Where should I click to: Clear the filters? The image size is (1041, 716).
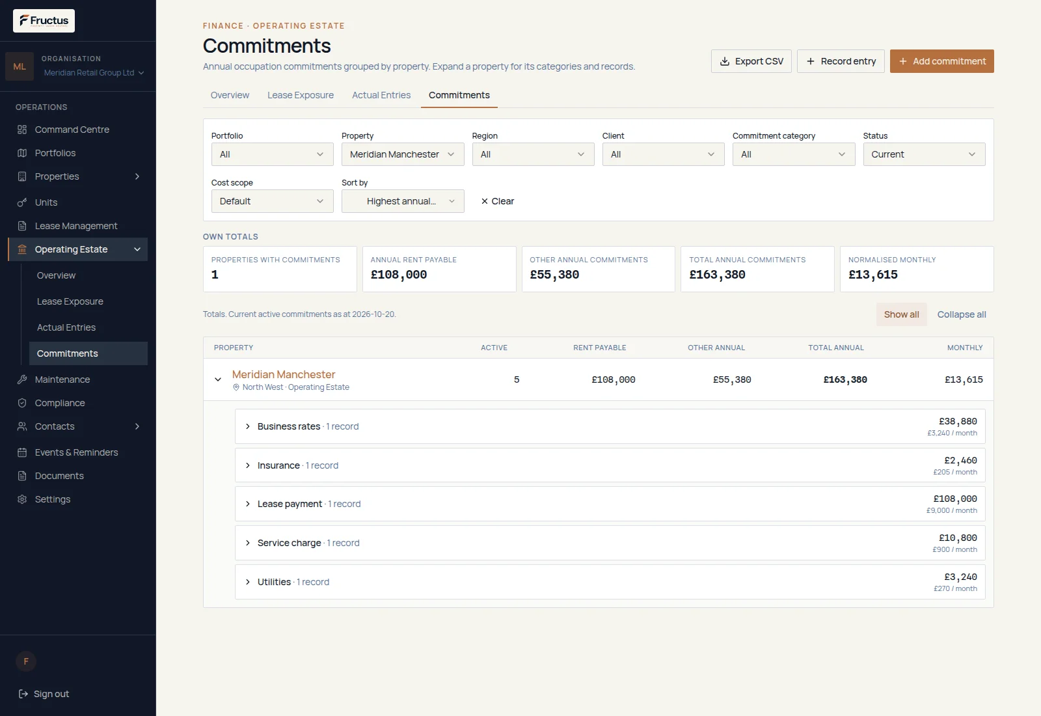pyautogui.click(x=498, y=201)
